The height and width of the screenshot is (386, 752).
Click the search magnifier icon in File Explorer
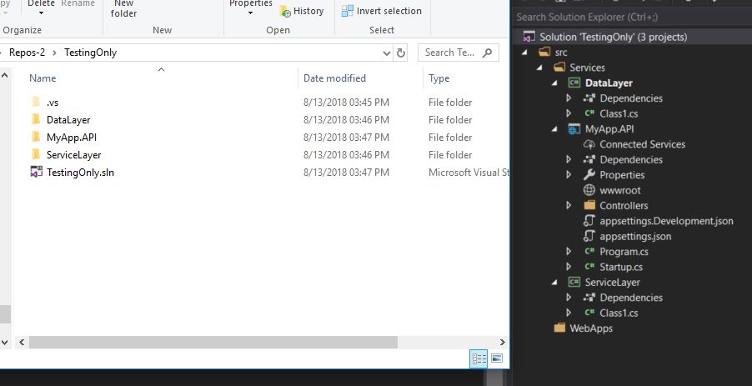tap(487, 53)
